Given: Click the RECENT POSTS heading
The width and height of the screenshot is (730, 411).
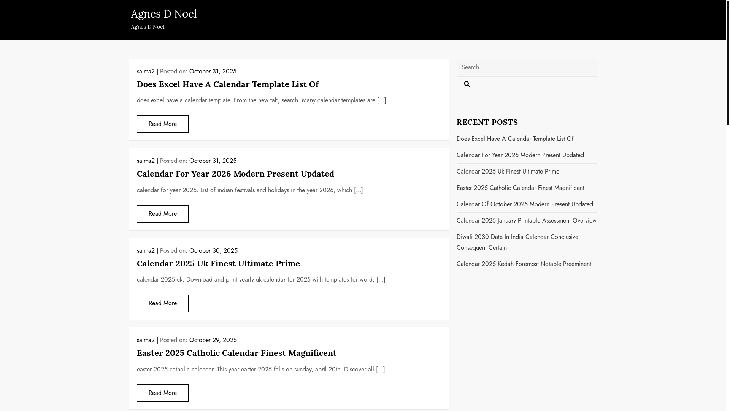Looking at the screenshot, I should click(487, 122).
